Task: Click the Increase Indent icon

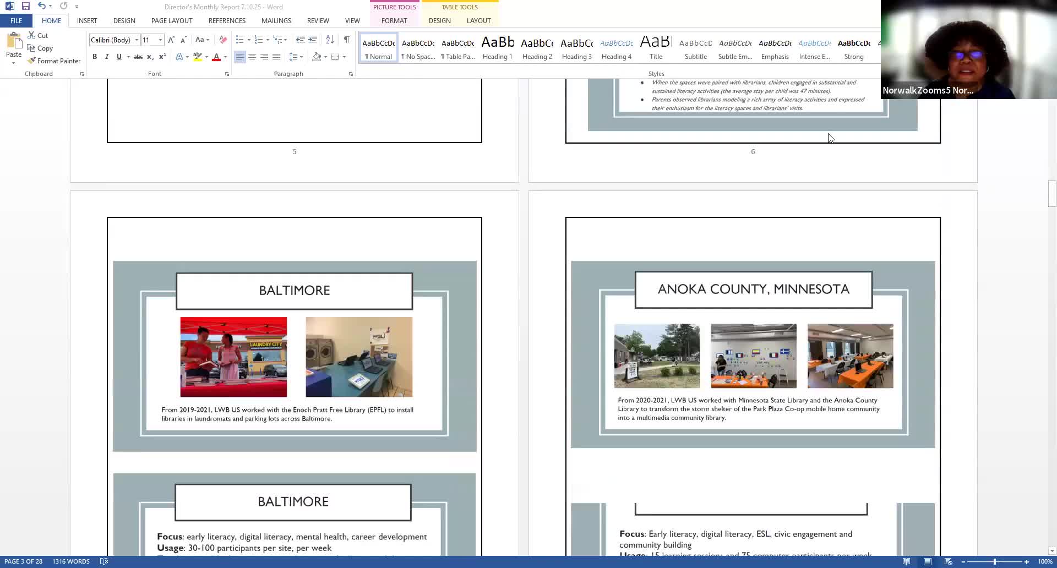Action: click(x=313, y=40)
